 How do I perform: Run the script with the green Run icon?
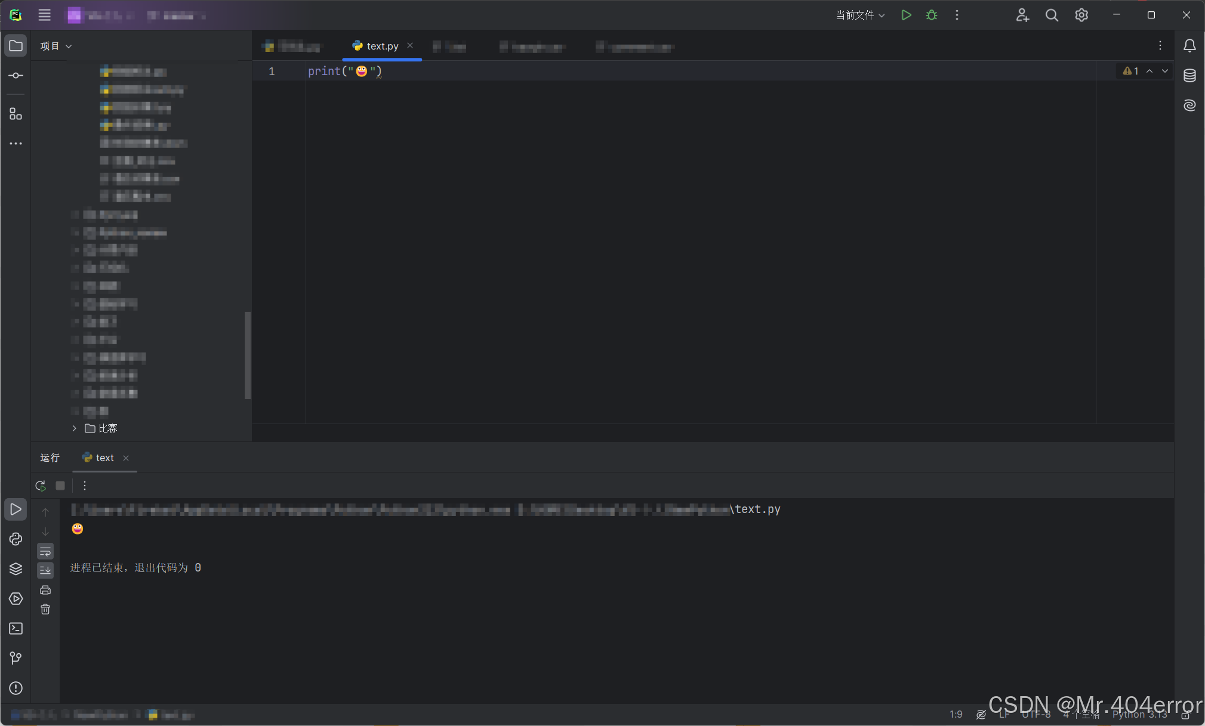(905, 15)
